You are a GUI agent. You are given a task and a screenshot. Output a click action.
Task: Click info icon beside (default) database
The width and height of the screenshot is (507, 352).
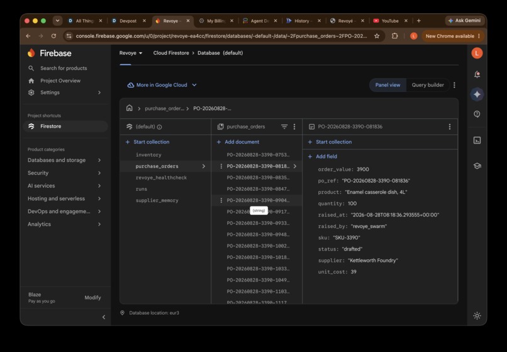[159, 127]
